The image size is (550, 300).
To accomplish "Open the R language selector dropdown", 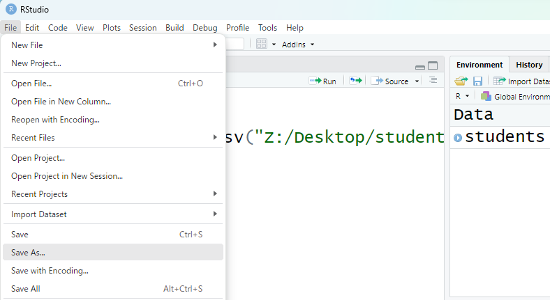I will coord(462,96).
